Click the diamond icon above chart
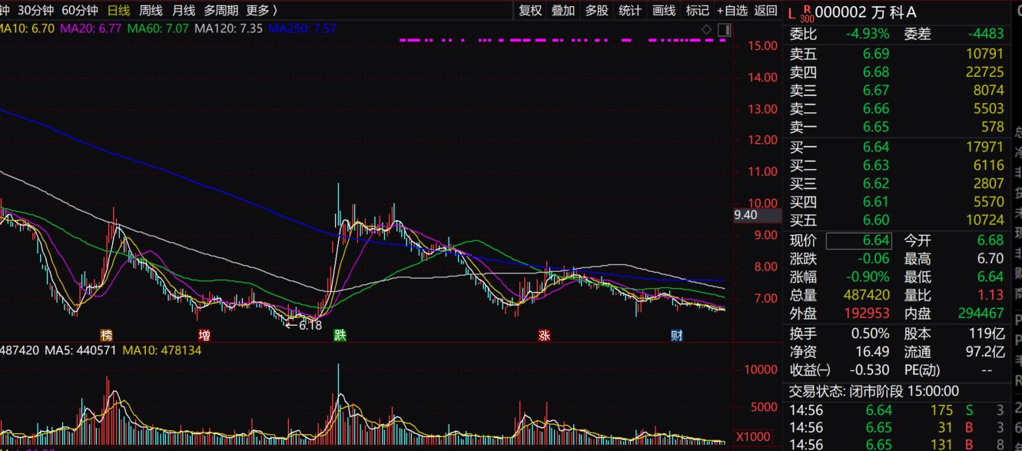 tap(707, 29)
